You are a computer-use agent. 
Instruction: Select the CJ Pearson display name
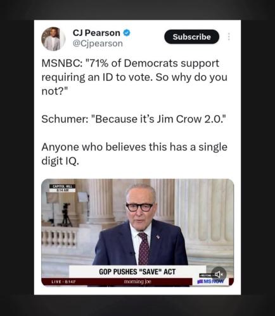(x=96, y=33)
